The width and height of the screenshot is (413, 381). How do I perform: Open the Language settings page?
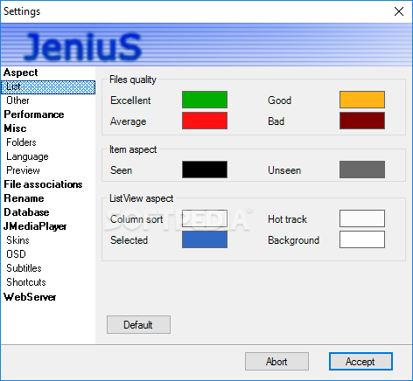pyautogui.click(x=27, y=156)
